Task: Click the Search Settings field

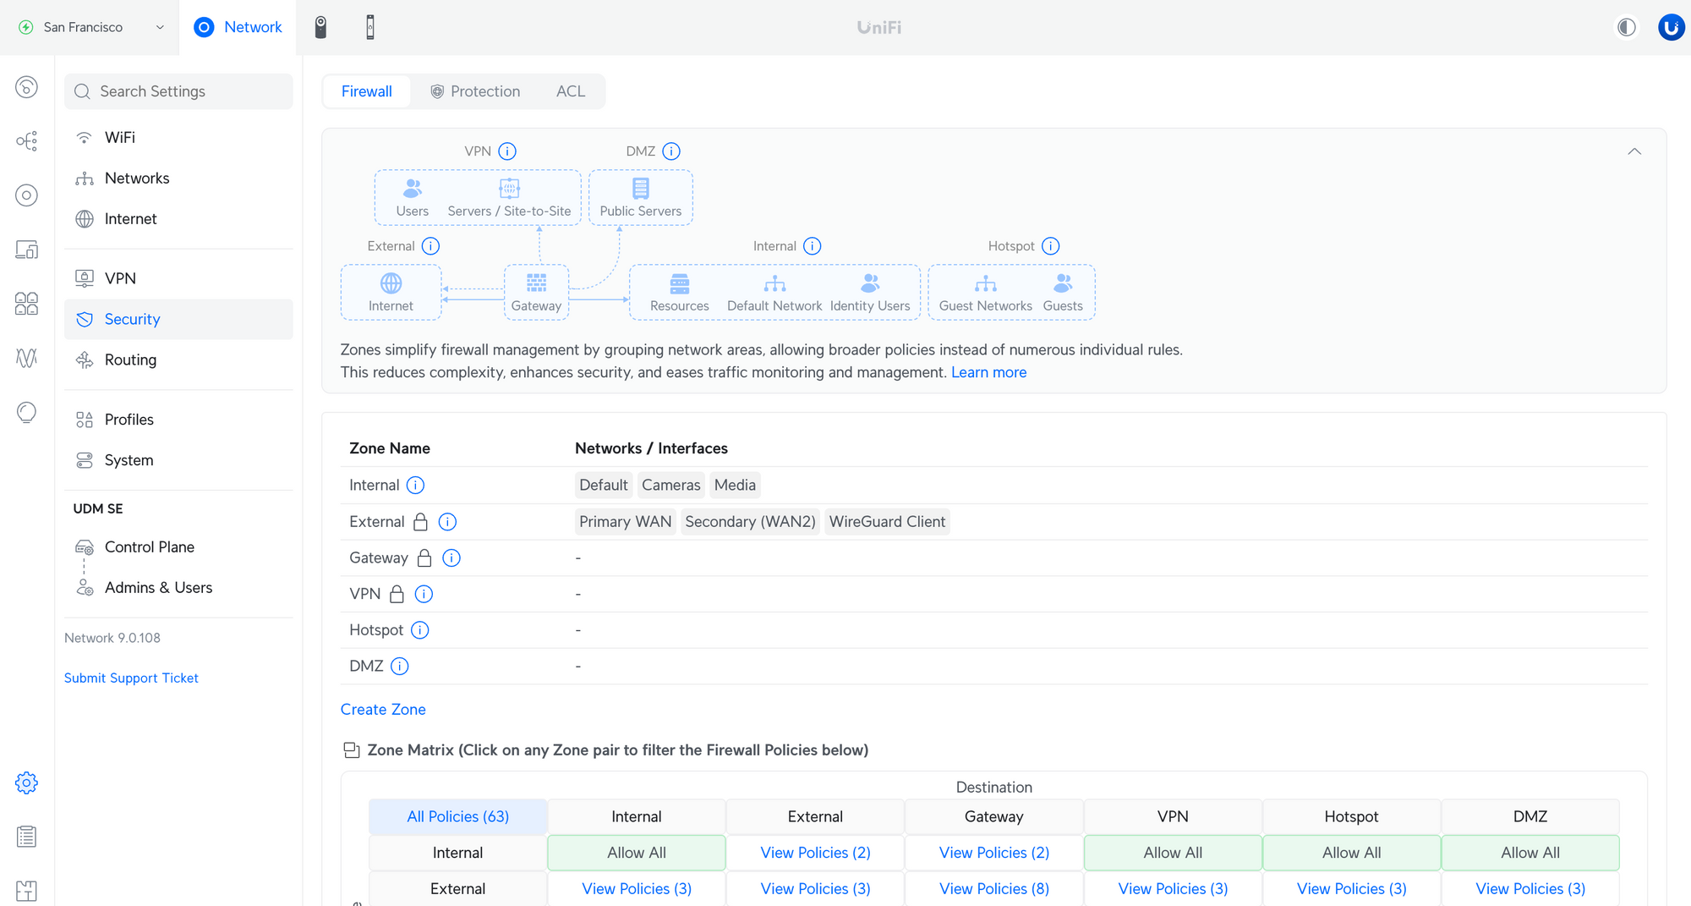Action: tap(179, 91)
